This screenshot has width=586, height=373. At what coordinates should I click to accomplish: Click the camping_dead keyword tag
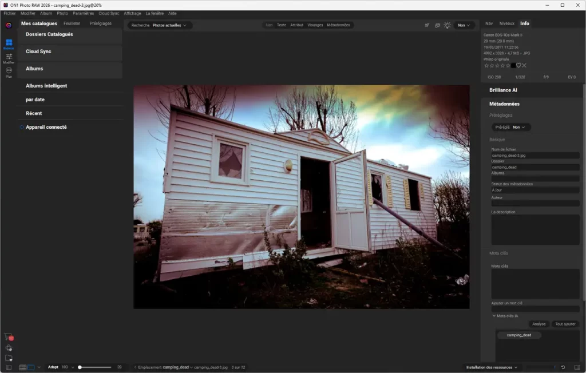[518, 335]
